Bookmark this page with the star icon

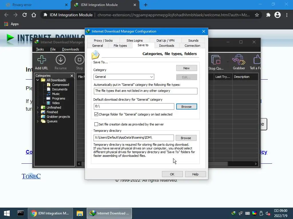click(x=257, y=15)
